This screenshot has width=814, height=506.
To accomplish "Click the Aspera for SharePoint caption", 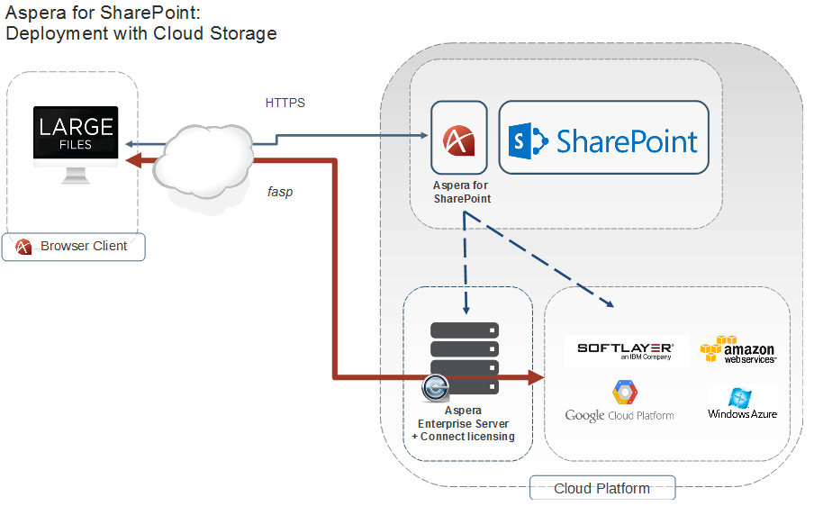I will pyautogui.click(x=461, y=191).
